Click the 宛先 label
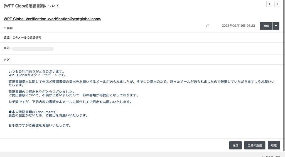Viewport: 285px width, 157px height. coord(8,48)
